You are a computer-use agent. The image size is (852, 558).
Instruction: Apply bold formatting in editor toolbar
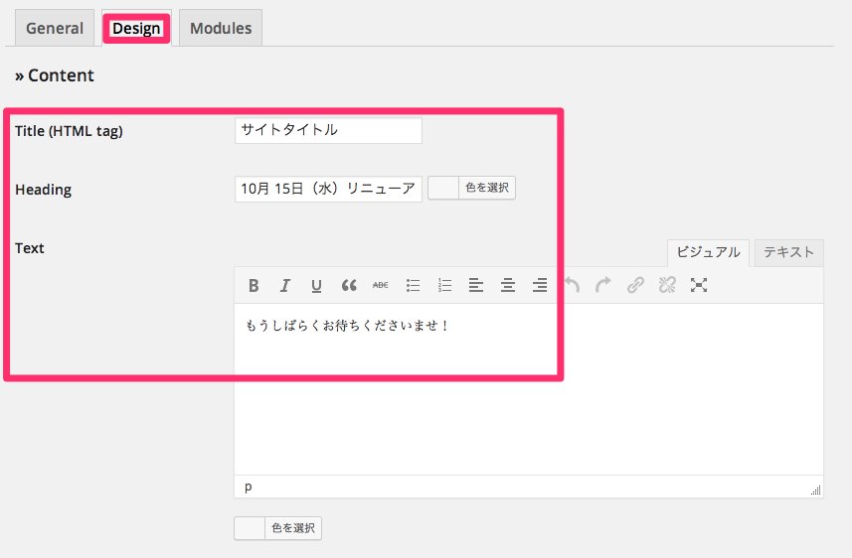254,286
